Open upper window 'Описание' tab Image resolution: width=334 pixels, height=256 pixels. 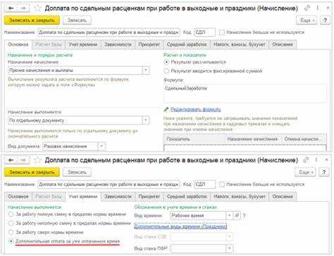tap(283, 44)
